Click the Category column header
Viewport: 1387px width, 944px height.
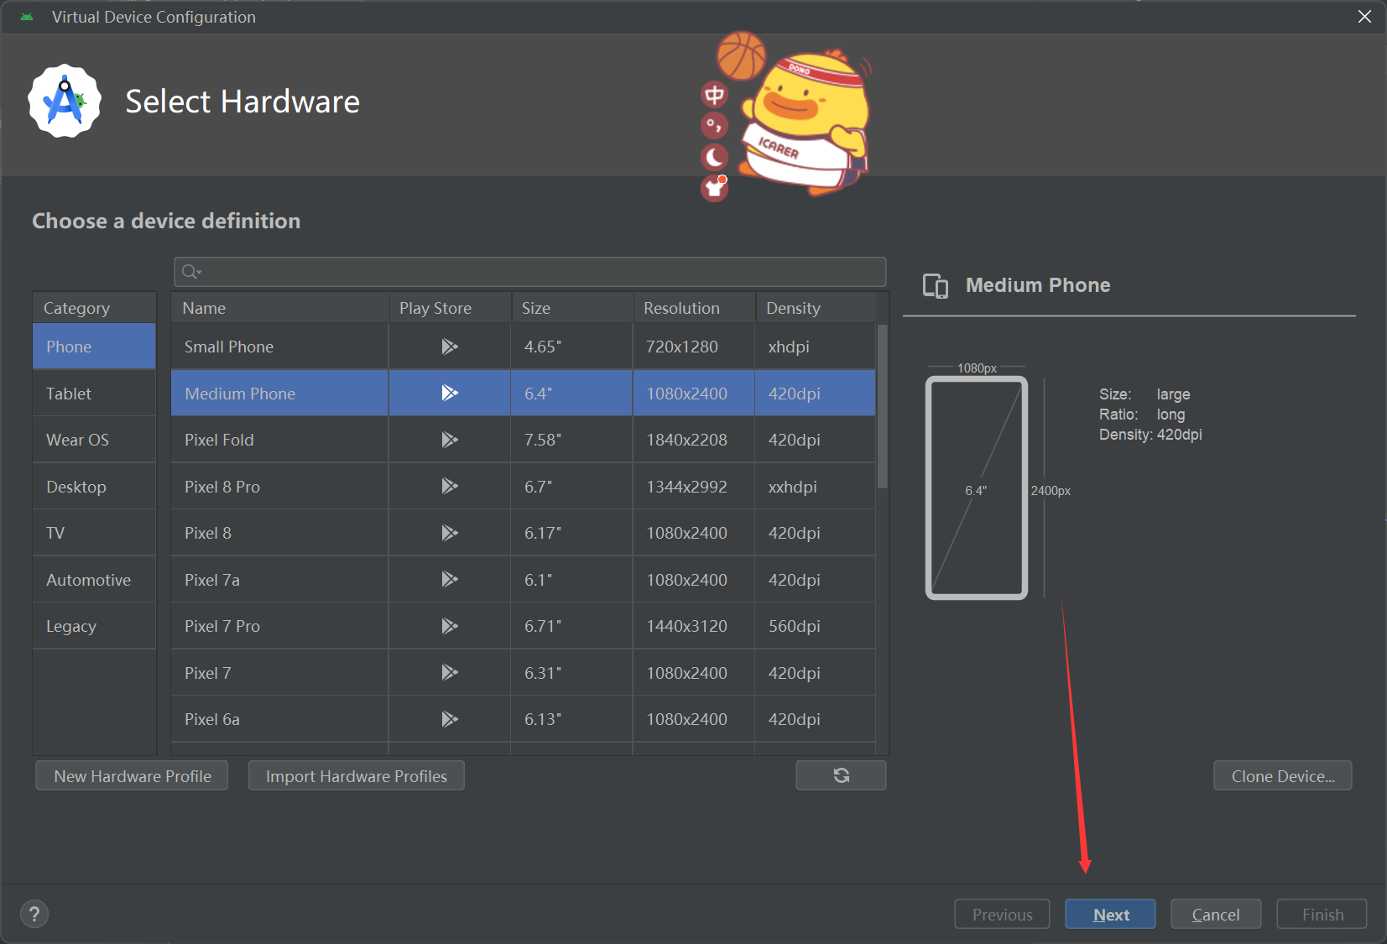[94, 308]
